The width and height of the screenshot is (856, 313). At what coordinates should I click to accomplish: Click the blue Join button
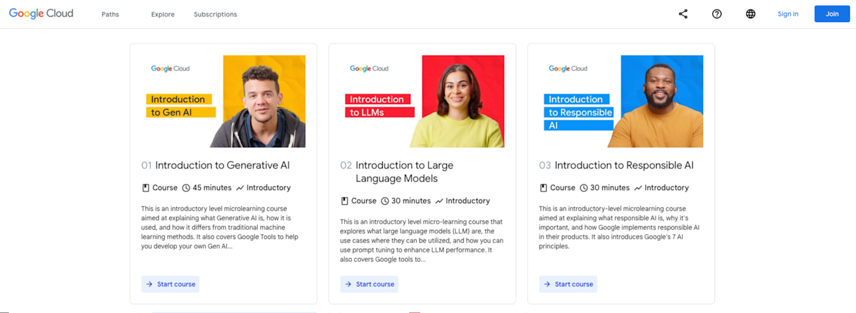(x=832, y=14)
